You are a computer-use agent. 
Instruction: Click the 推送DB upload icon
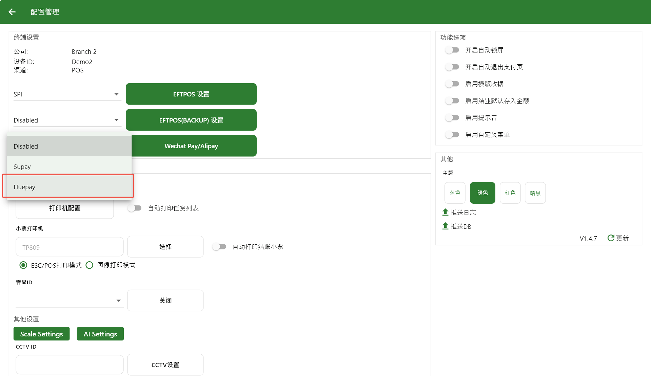coord(445,226)
